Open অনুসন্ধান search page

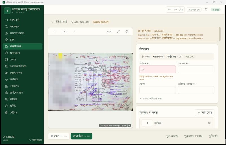[x=22, y=26]
